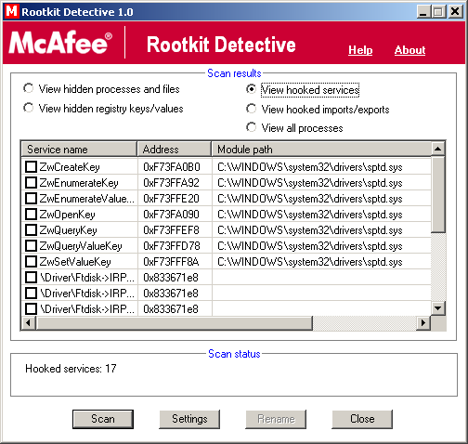Click sptd.sys module path in ZwQueryKey row
This screenshot has height=444, width=468.
[310, 230]
